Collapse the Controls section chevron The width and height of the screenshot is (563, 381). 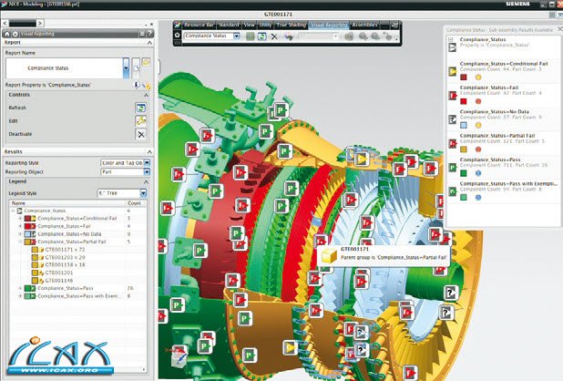pyautogui.click(x=146, y=95)
